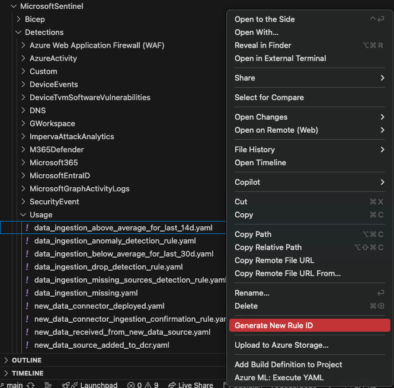The height and width of the screenshot is (388, 394).
Task: Expand the MicrosoftEntraID folder
Action: point(23,176)
